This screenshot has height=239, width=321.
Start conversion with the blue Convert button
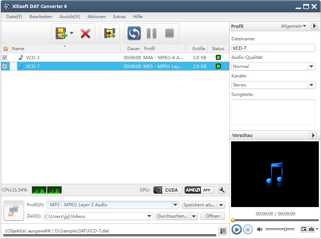coord(134,33)
